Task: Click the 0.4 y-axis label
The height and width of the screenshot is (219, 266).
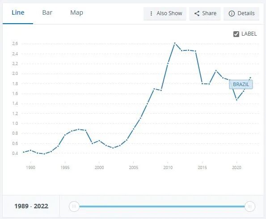Action: [15, 153]
